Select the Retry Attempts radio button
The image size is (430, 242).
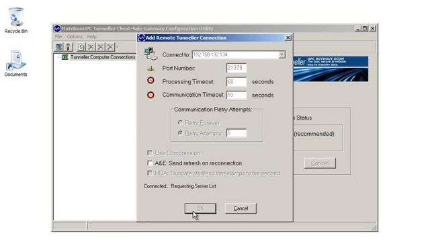click(180, 133)
